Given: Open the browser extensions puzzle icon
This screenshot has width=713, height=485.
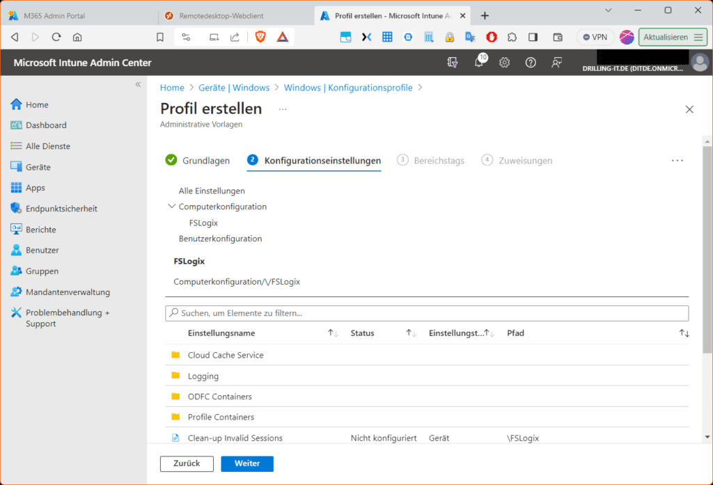Looking at the screenshot, I should point(512,38).
